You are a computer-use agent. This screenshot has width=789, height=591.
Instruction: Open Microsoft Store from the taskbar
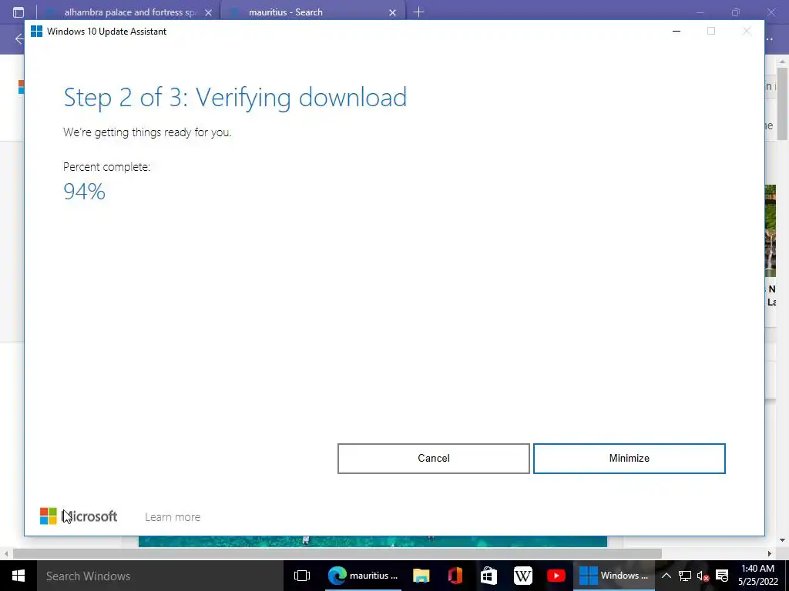pos(489,576)
